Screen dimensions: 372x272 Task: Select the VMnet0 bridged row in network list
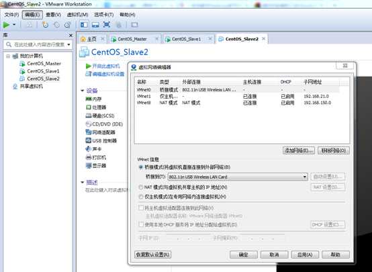click(x=237, y=90)
